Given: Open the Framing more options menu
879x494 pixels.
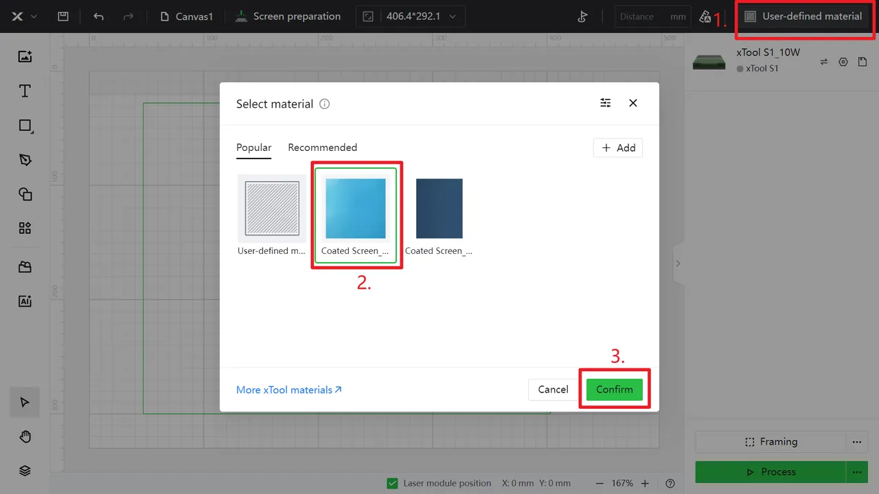Looking at the screenshot, I should point(856,442).
